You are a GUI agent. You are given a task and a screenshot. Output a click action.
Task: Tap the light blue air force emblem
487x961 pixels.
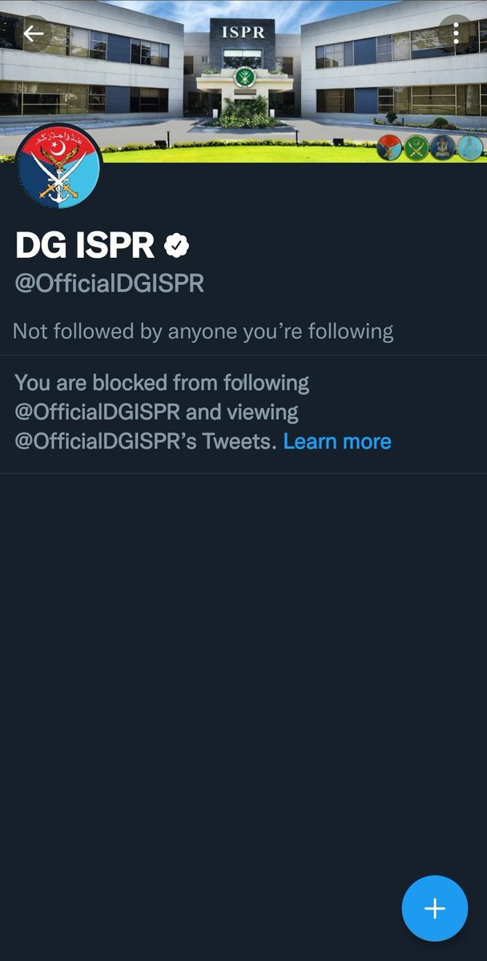pyautogui.click(x=470, y=148)
